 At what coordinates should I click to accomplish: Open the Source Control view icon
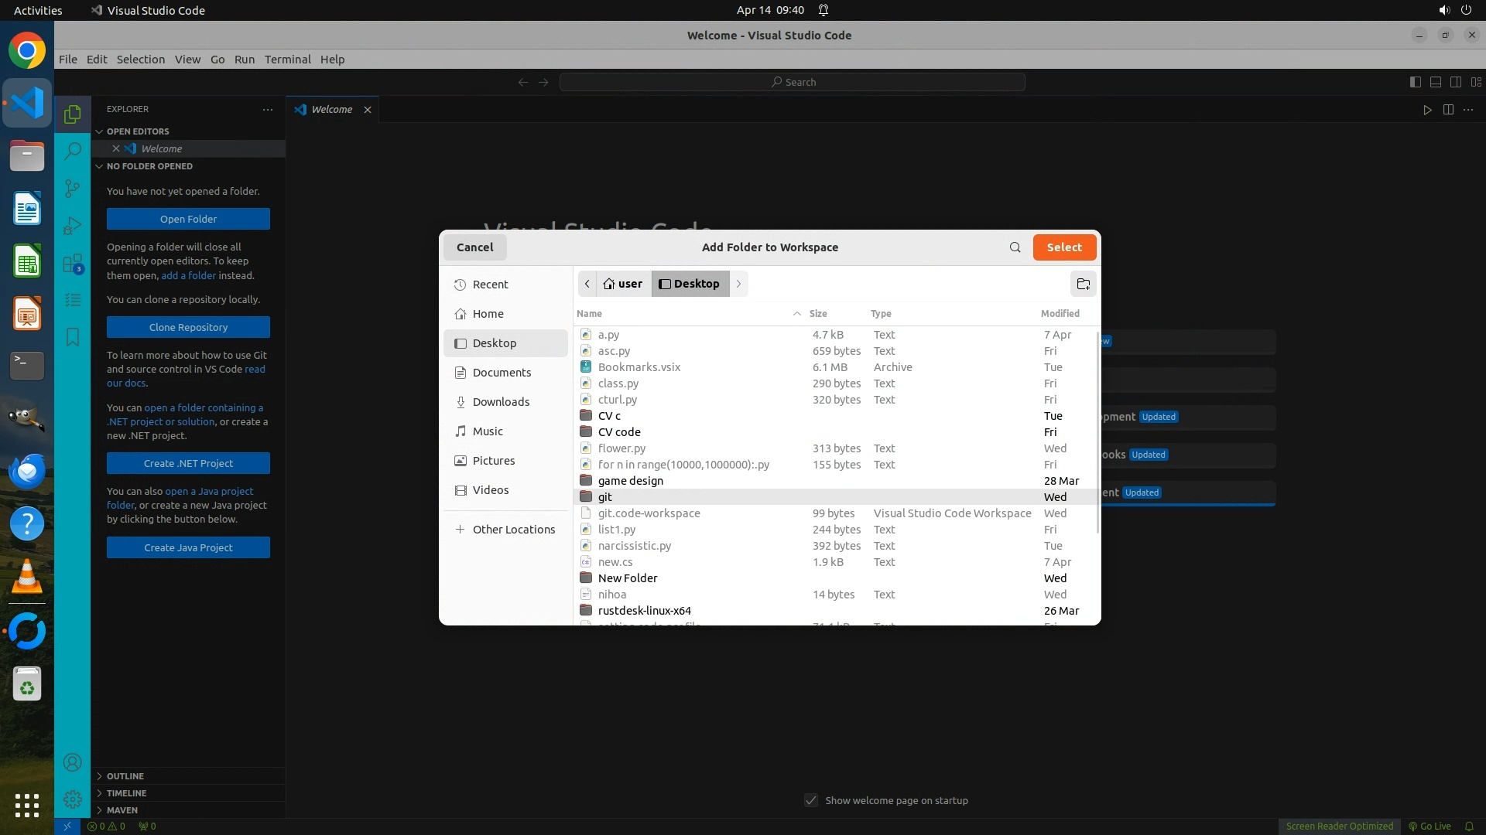point(72,189)
